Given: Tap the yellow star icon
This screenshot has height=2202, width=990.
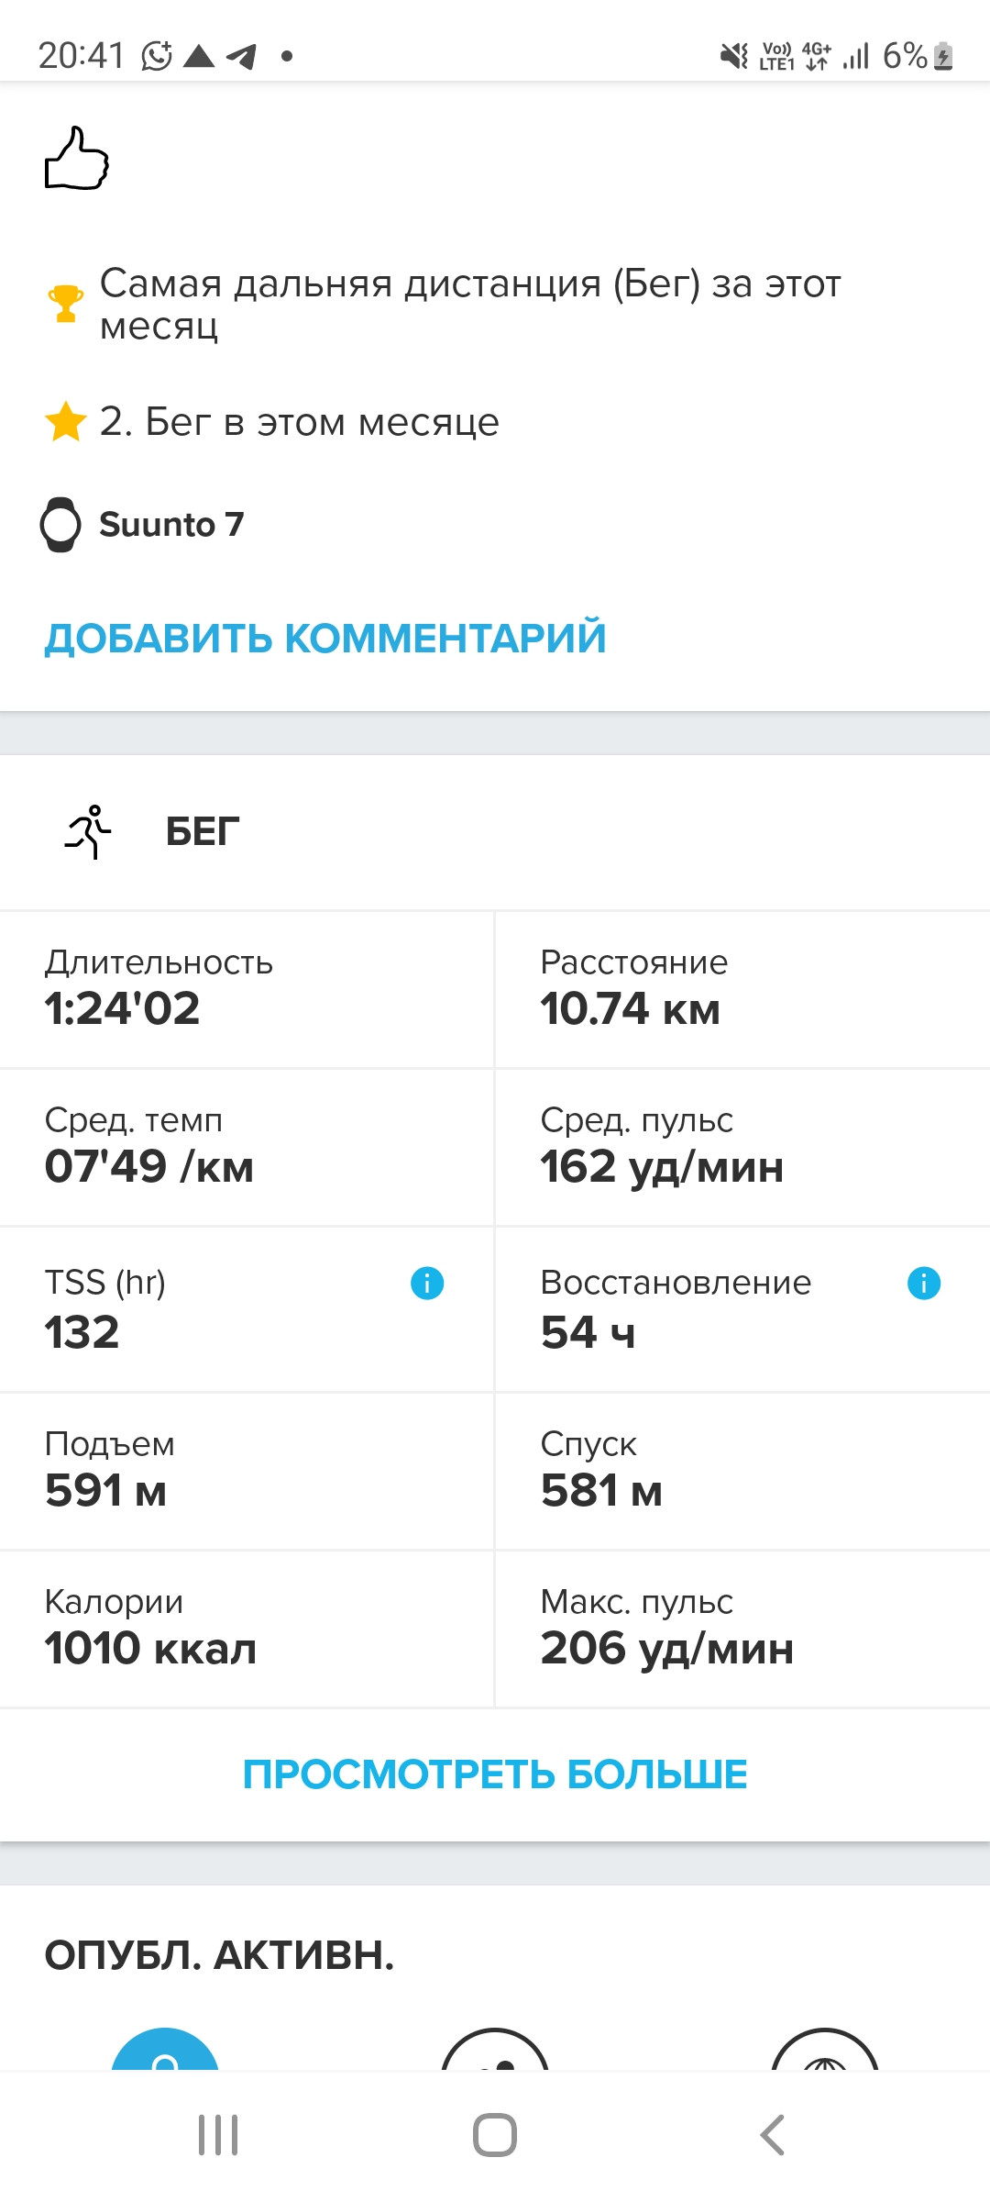Looking at the screenshot, I should pyautogui.click(x=66, y=422).
